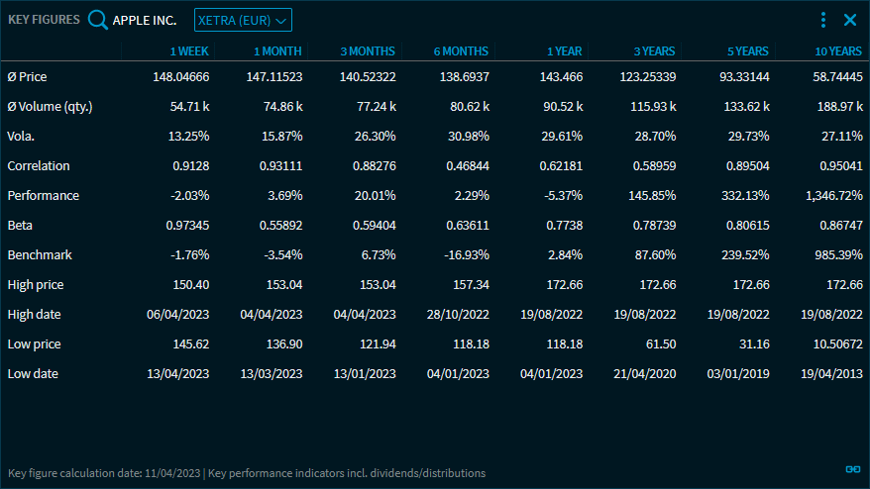
Task: Close the Key Figures panel
Action: (x=849, y=20)
